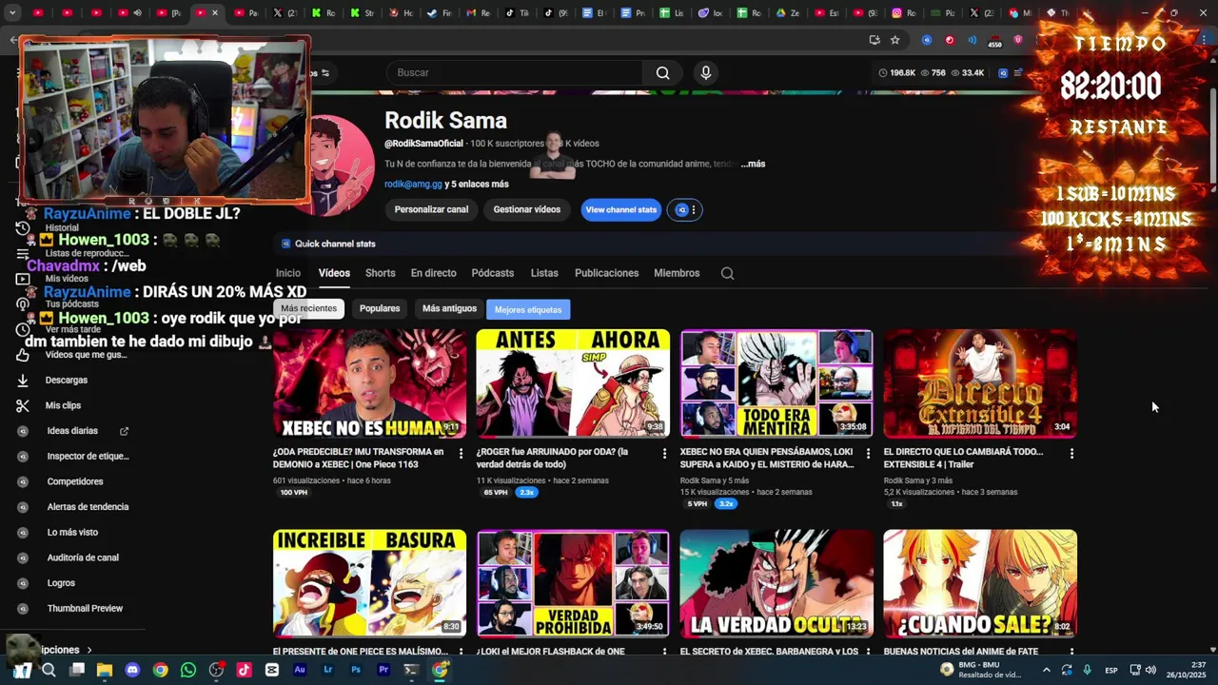This screenshot has width=1218, height=685.
Task: Click Personalizar canal button
Action: (431, 210)
